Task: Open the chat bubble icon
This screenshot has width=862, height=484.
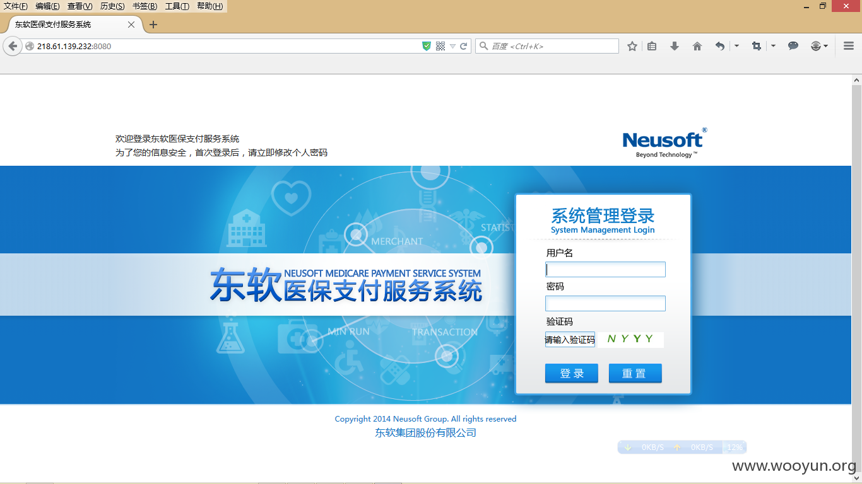Action: click(x=793, y=46)
